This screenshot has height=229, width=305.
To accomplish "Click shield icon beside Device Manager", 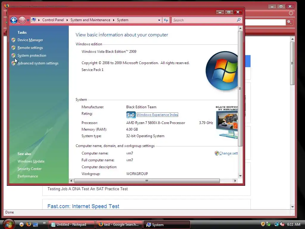I will [13, 40].
